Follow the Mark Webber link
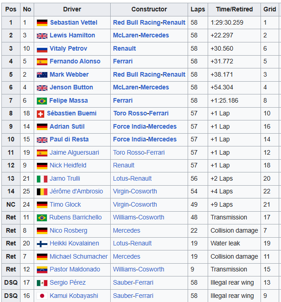Viewport: 281px width, 302px height. pos(69,74)
